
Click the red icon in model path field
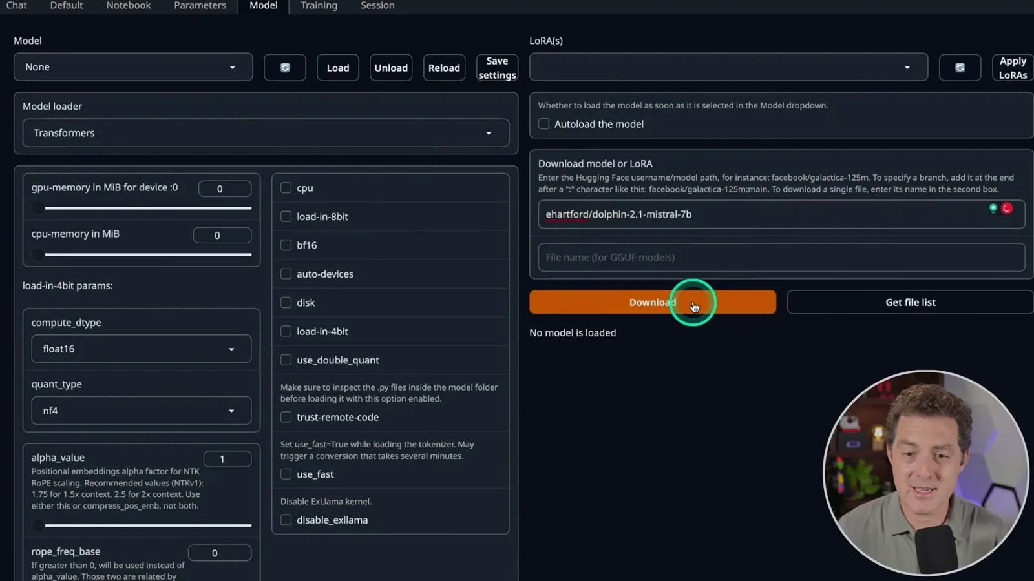click(1007, 208)
